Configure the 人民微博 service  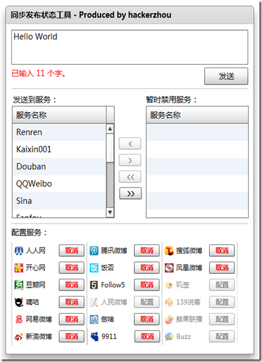[x=147, y=302]
